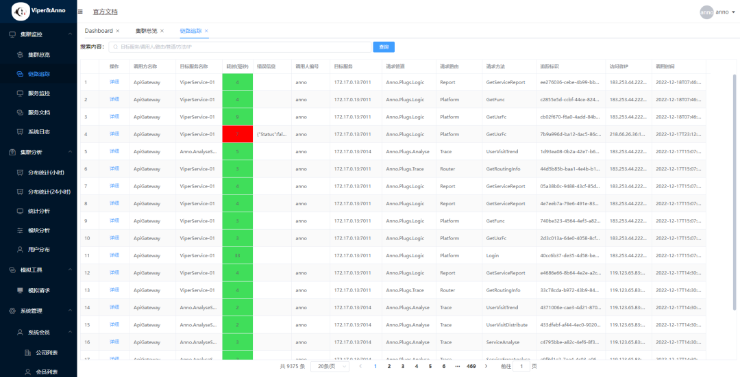Click the ServiceAnalyse cell in row 16

[x=508, y=342]
